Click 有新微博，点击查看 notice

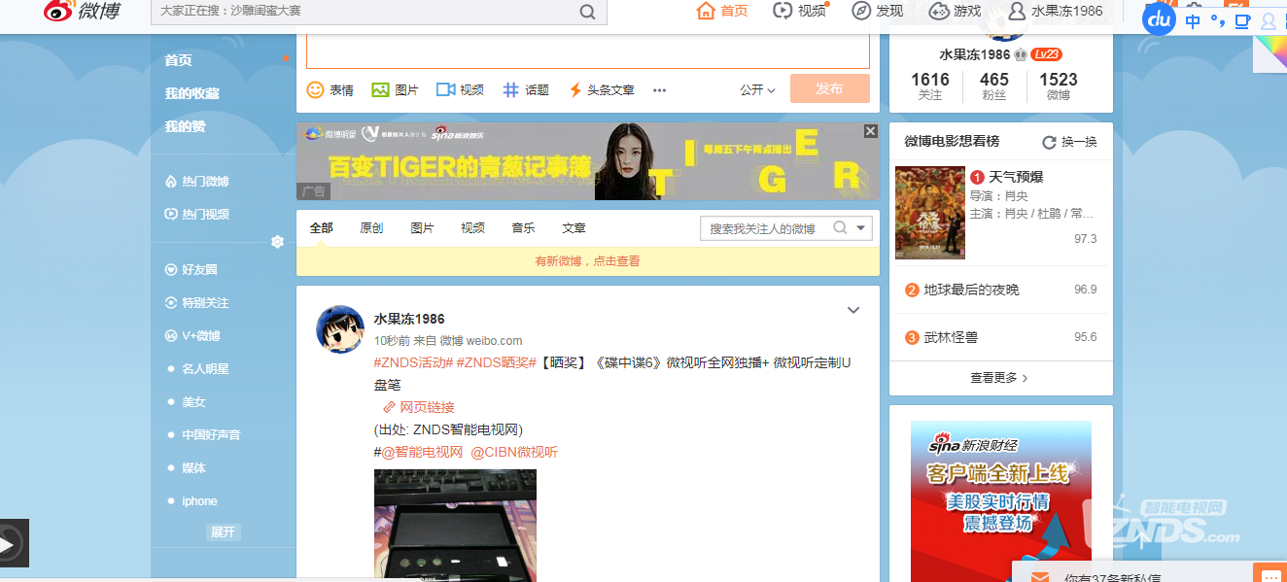[588, 261]
